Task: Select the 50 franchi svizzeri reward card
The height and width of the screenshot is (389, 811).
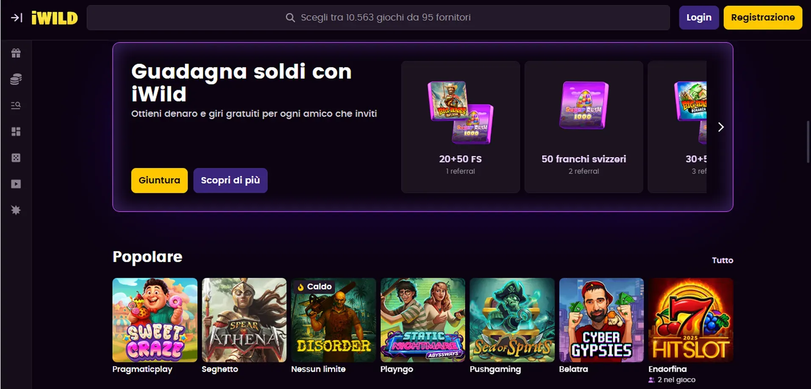Action: 584,127
